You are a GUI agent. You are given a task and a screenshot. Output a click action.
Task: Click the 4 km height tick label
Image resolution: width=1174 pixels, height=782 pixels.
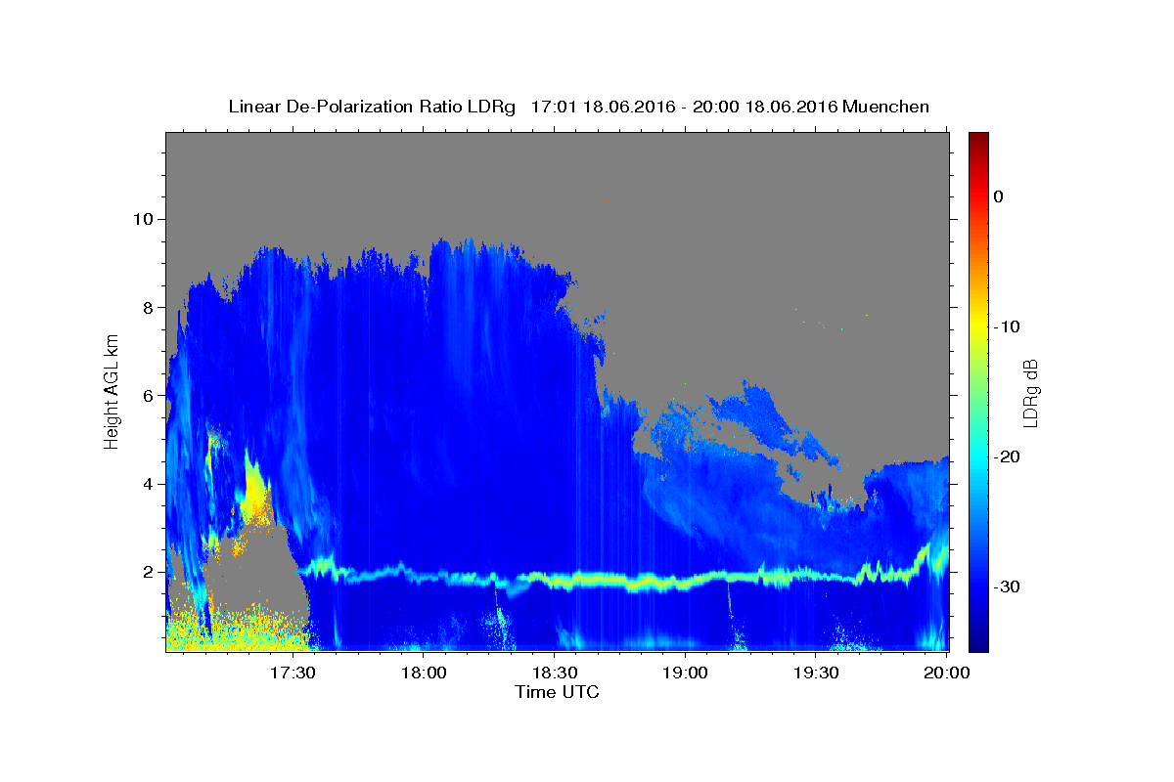coord(149,484)
